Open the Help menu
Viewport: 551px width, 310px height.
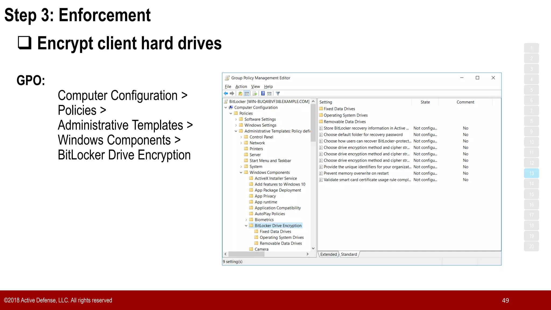pyautogui.click(x=268, y=86)
